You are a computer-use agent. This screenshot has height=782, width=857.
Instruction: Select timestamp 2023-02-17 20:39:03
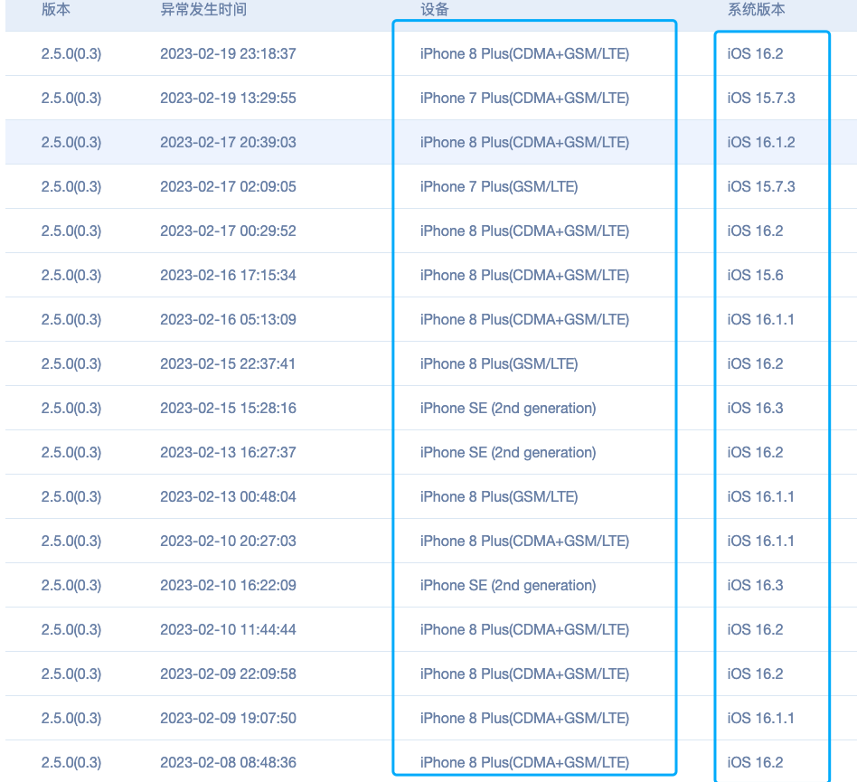[228, 142]
